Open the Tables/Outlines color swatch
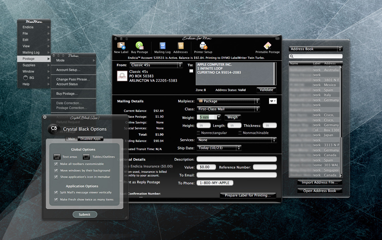This screenshot has width=382, height=240. 86,157
